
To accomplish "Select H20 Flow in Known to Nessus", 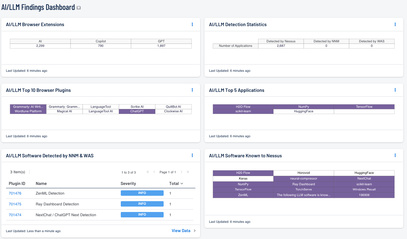I will (243, 173).
